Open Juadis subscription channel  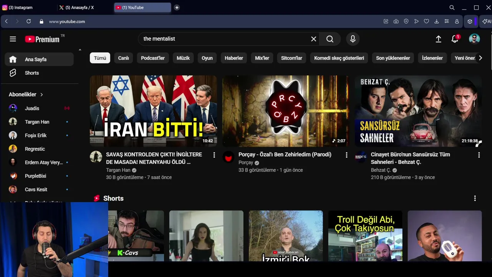[x=39, y=108]
